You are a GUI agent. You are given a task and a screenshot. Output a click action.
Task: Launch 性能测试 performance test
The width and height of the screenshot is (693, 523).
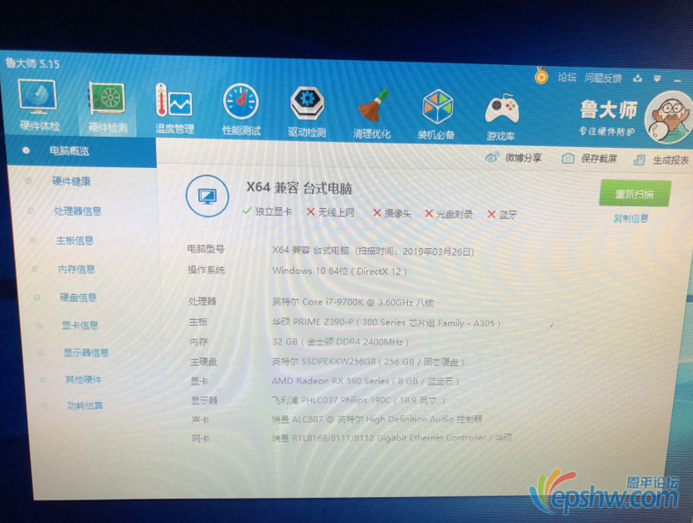tap(241, 109)
